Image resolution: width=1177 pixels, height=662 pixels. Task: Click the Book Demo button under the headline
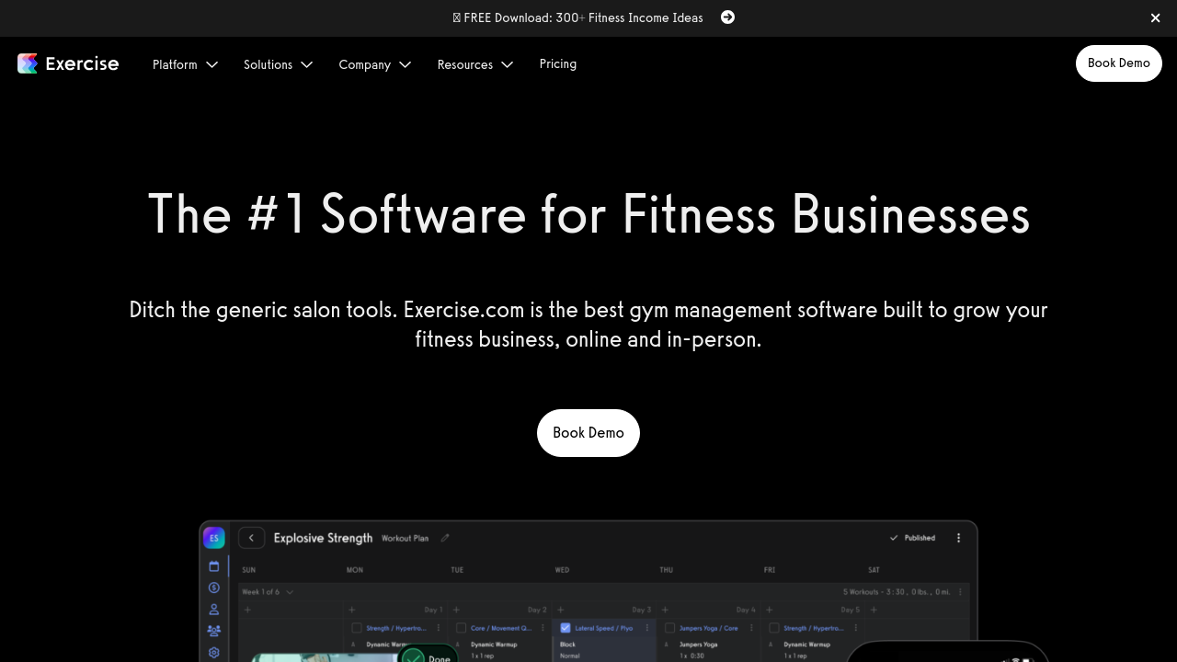pyautogui.click(x=588, y=433)
